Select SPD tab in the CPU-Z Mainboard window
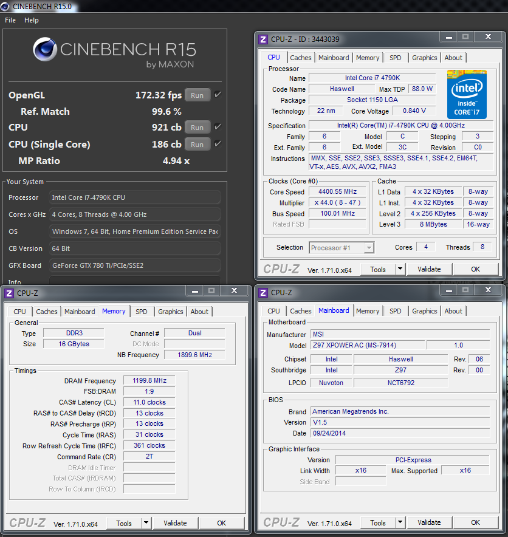The width and height of the screenshot is (508, 537). tap(396, 311)
